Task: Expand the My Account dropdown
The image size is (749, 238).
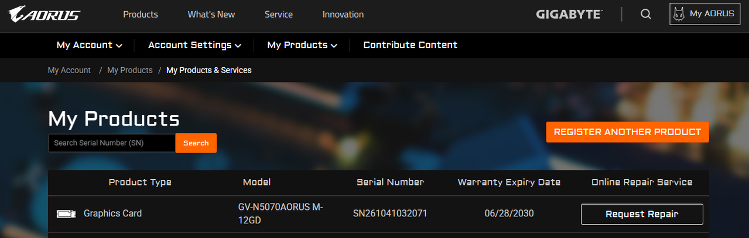Action: pyautogui.click(x=89, y=45)
